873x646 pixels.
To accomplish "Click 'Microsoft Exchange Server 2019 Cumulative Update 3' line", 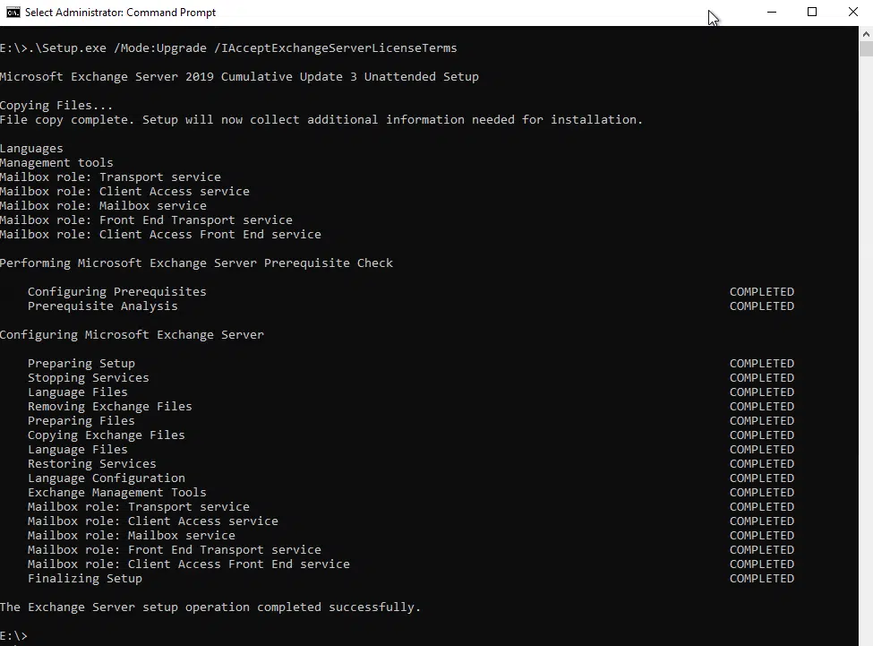I will [239, 77].
